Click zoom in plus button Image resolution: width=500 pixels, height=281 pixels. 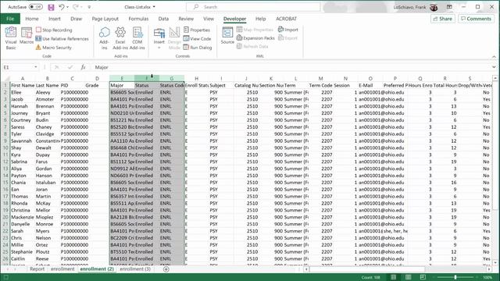(x=477, y=277)
